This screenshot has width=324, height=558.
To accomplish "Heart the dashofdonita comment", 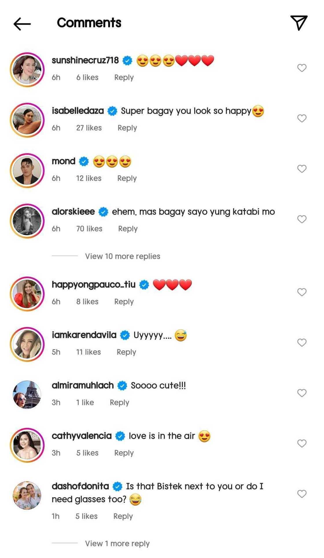I will click(x=302, y=494).
